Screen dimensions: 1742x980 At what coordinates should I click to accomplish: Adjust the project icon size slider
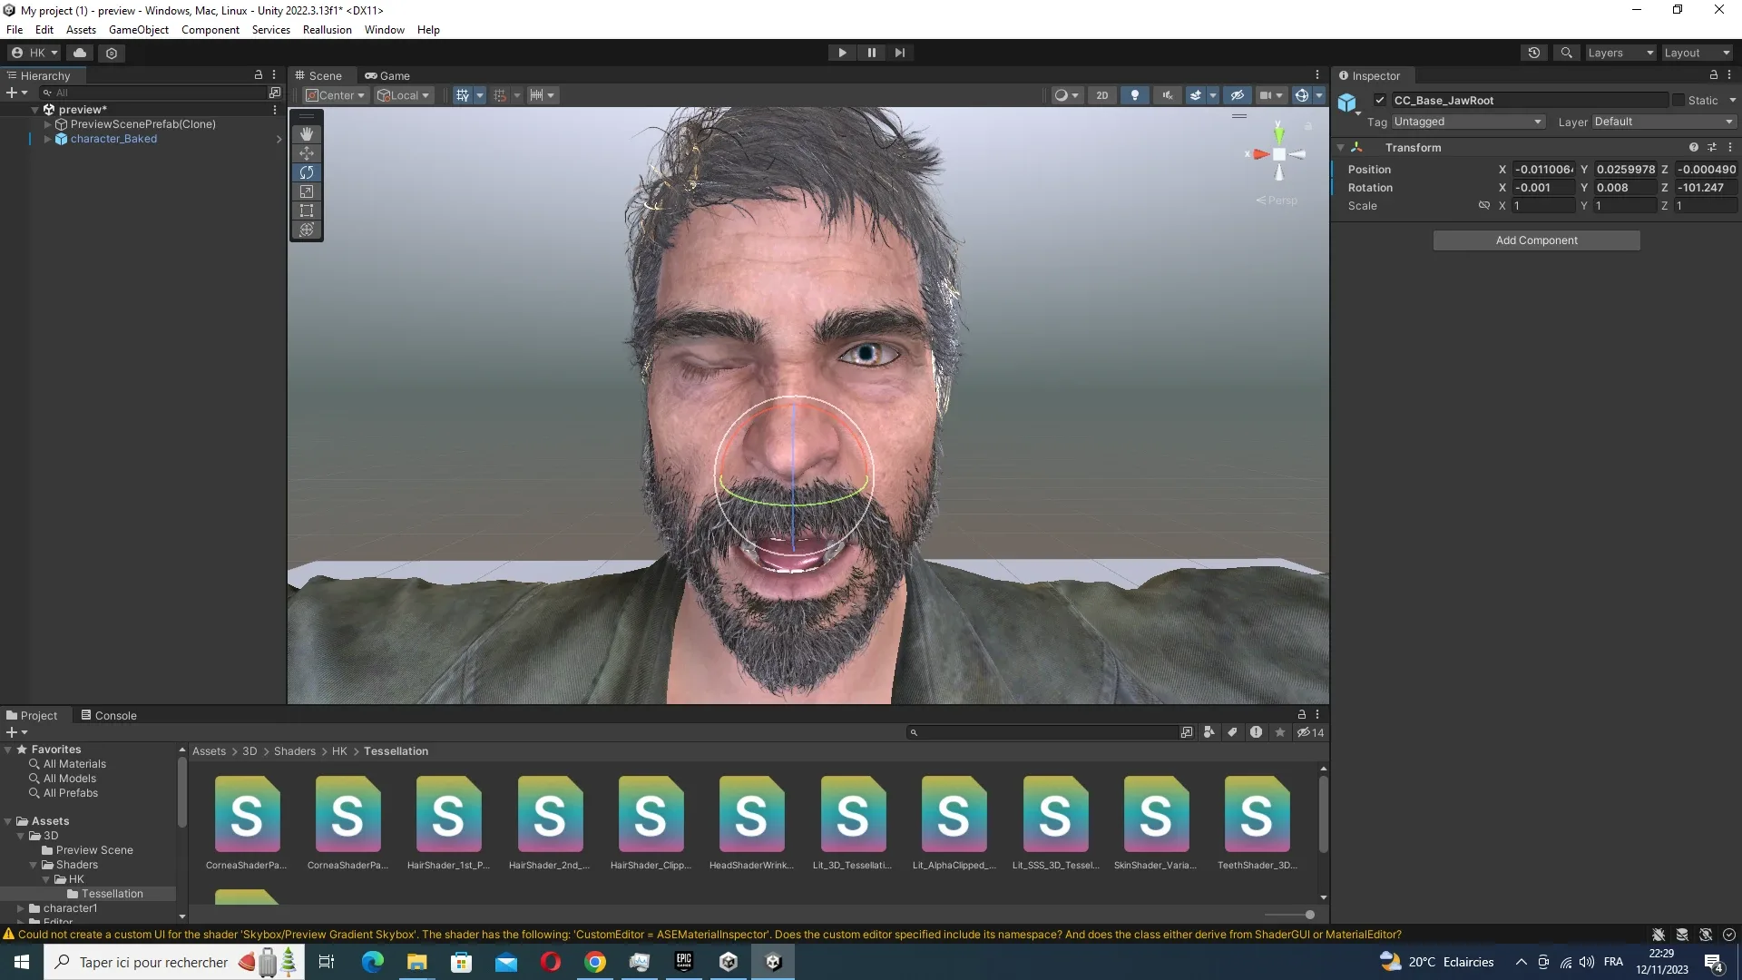tap(1309, 915)
